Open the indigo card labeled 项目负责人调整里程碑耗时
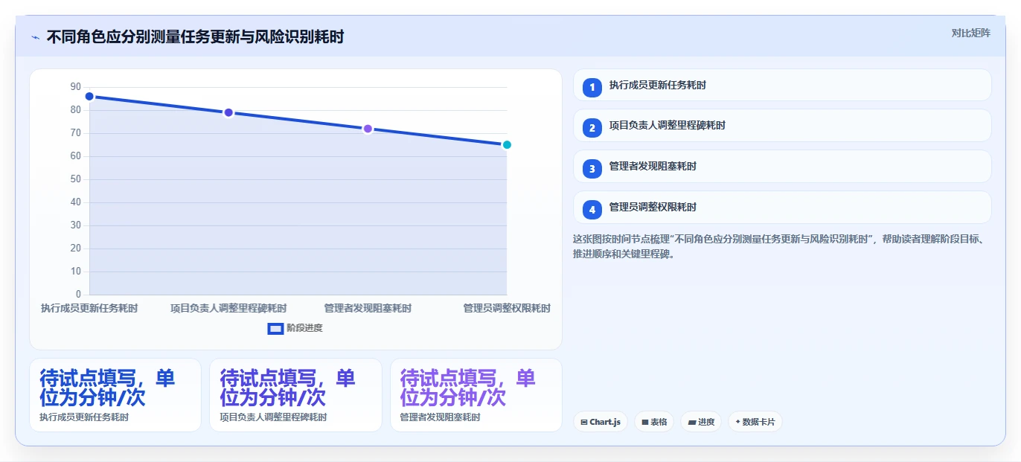Image resolution: width=1021 pixels, height=462 pixels. pos(295,395)
